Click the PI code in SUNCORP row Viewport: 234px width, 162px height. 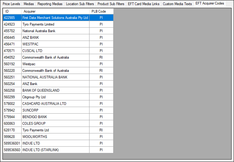click(101, 110)
